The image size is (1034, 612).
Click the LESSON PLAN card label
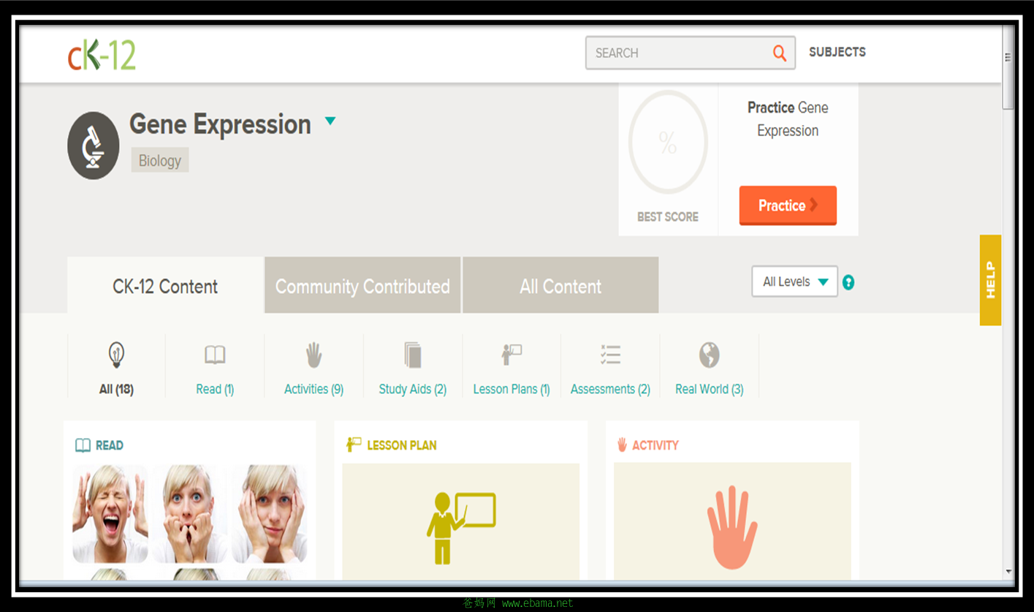(402, 445)
